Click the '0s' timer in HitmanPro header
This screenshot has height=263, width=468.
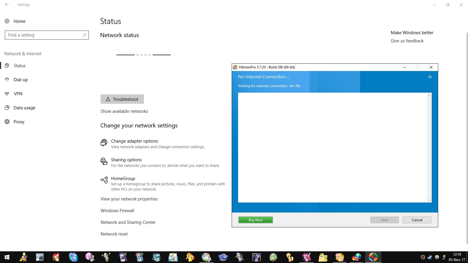[430, 77]
